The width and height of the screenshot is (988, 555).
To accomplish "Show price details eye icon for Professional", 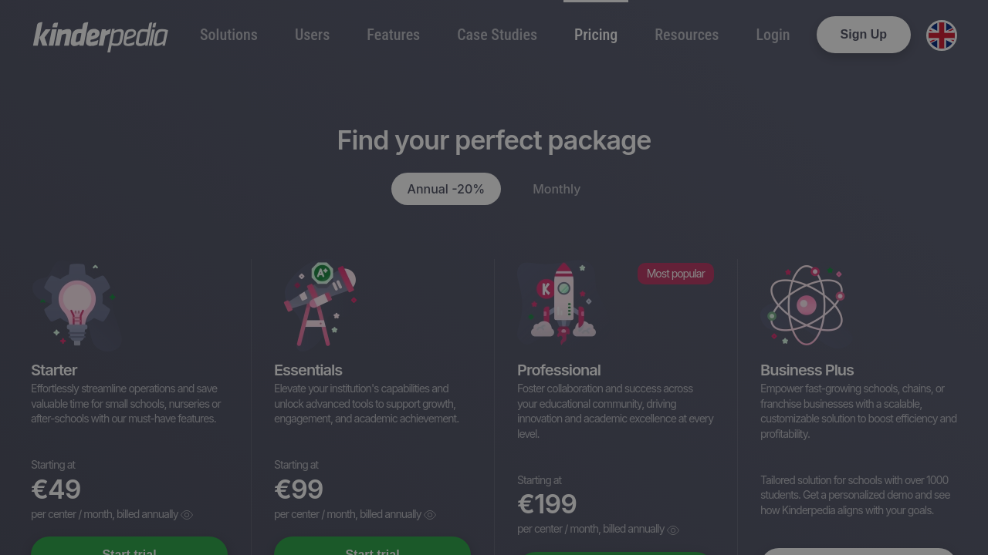I will [673, 530].
